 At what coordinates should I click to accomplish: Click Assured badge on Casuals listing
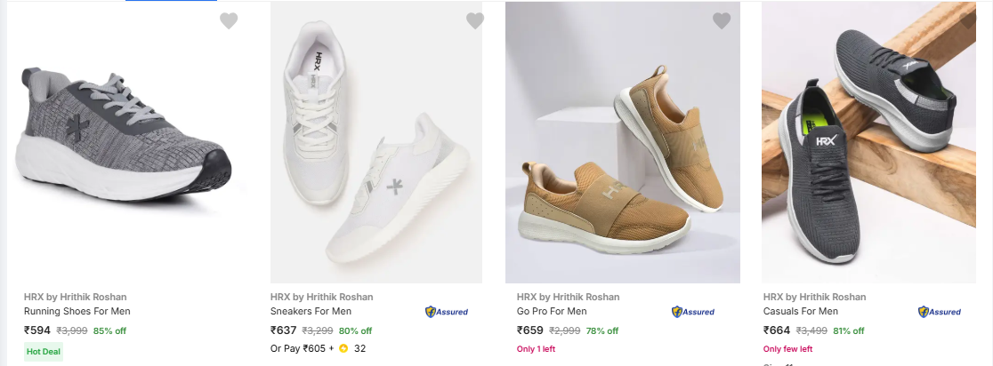940,312
